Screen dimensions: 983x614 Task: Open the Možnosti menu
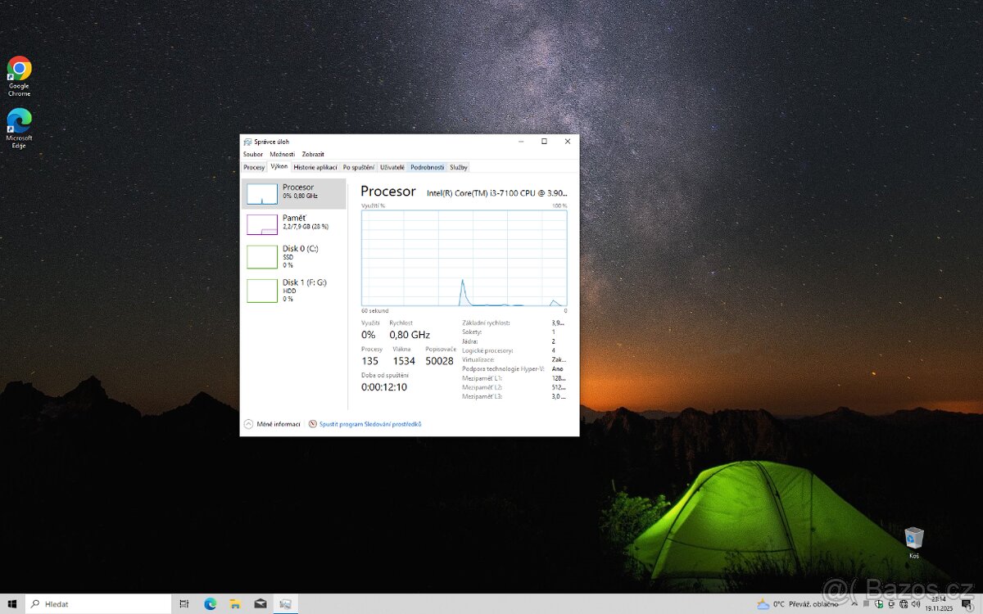(x=281, y=154)
